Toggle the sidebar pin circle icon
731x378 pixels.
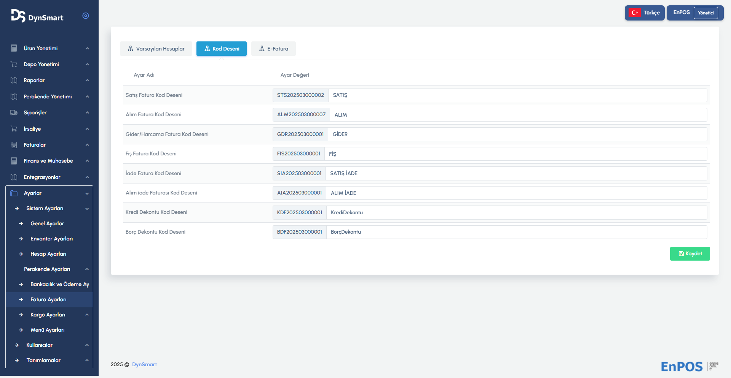(x=86, y=16)
